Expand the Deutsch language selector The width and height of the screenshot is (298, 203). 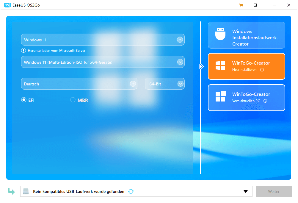133,84
